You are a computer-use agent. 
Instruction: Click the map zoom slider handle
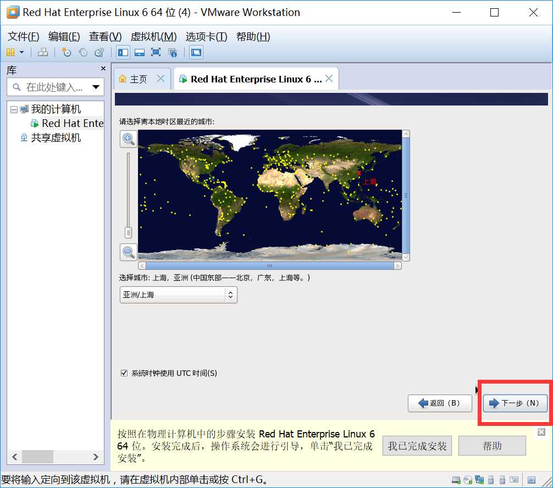point(129,232)
